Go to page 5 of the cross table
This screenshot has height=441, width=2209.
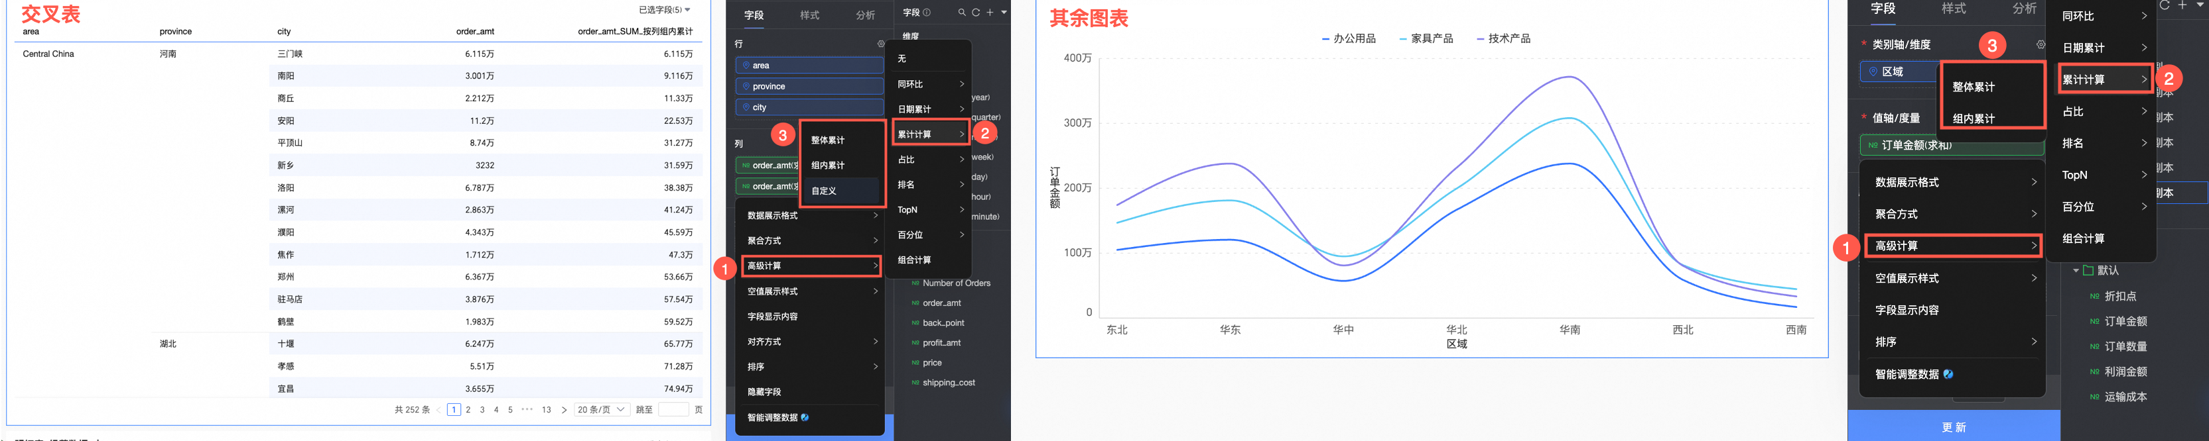[x=510, y=409]
